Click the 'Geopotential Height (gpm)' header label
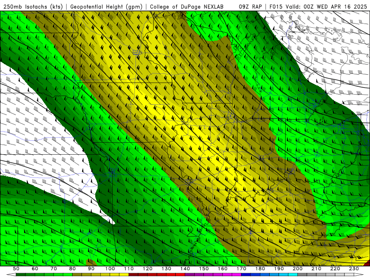Screen dimensions: 370x277 pyautogui.click(x=106, y=6)
